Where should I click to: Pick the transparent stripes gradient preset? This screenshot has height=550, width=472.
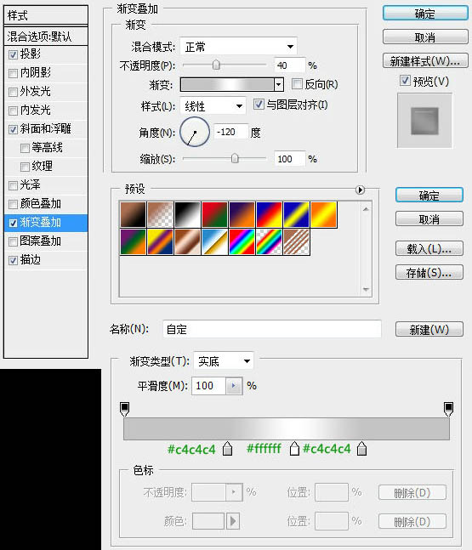(297, 241)
